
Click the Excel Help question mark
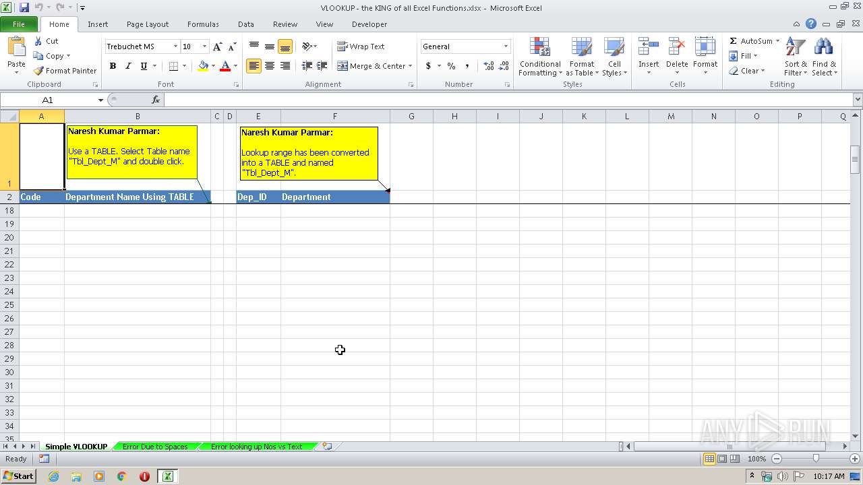point(811,24)
